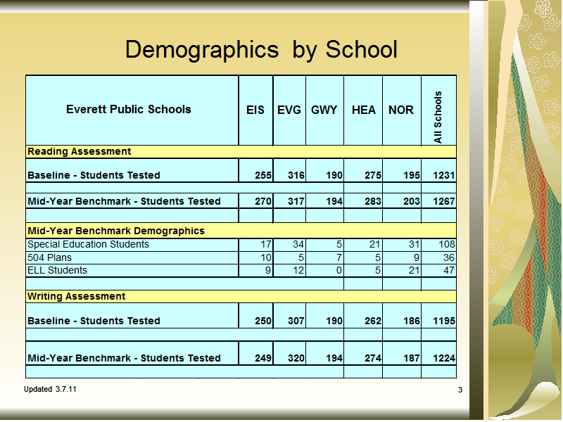
Task: Click the "ELL Students" row label
Action: [58, 270]
